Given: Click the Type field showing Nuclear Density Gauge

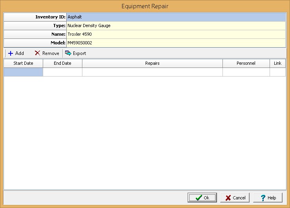Looking at the screenshot, I should click(x=176, y=26).
